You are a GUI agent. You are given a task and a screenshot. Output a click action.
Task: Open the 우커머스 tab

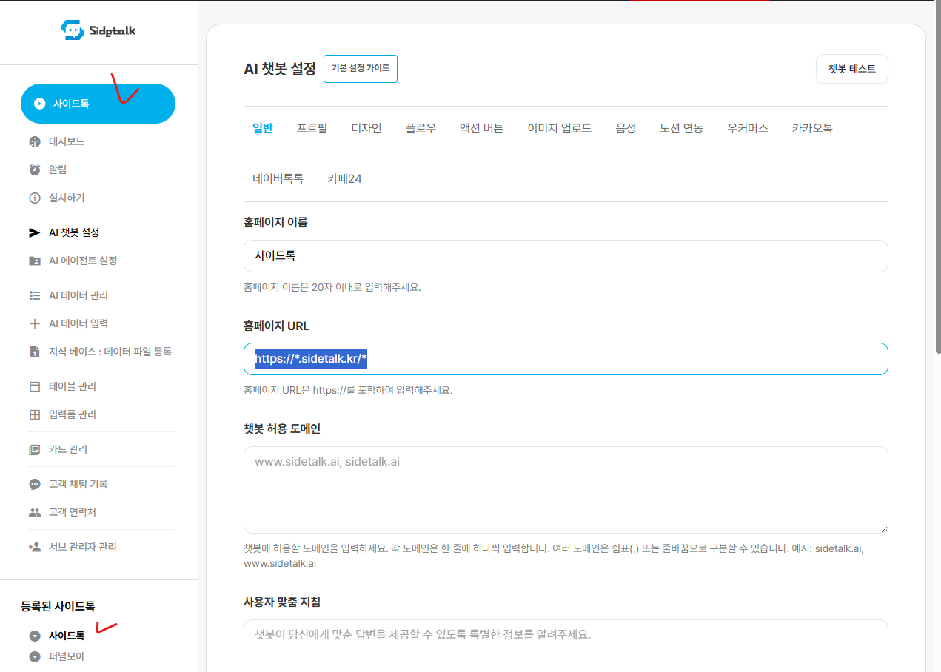[748, 128]
